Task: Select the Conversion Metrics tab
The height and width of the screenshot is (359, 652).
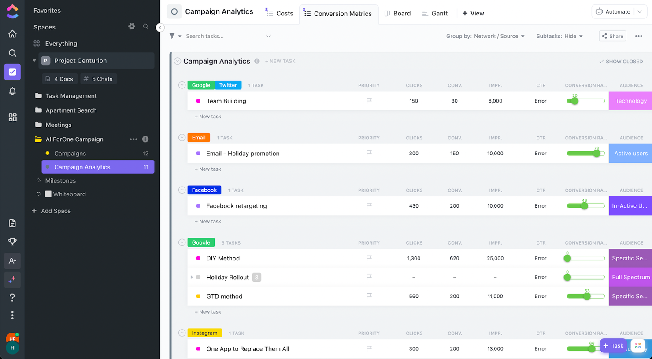Action: (338, 14)
